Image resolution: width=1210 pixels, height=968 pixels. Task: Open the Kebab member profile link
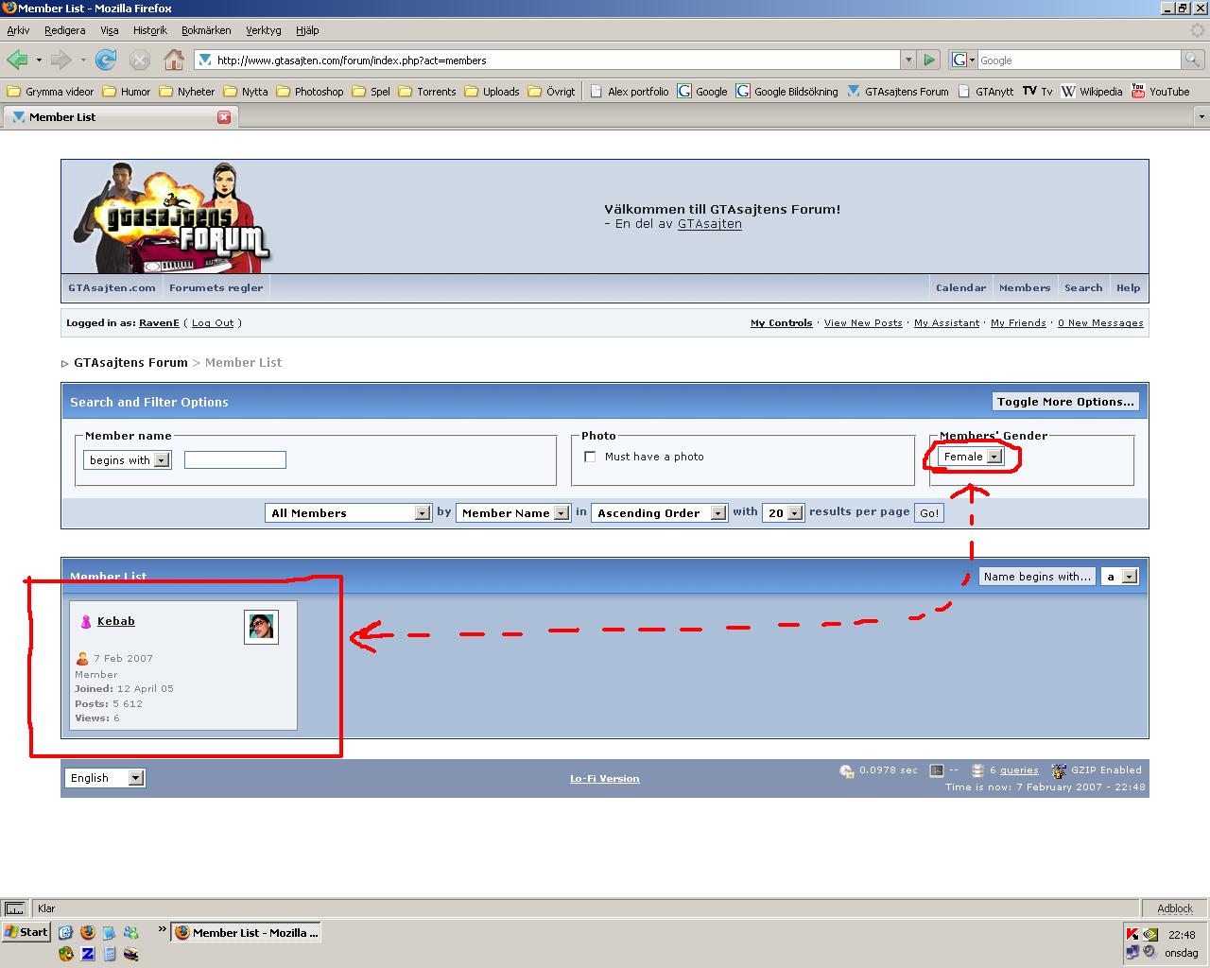116,621
